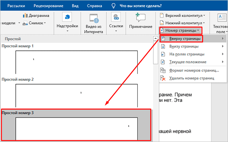Image resolution: width=228 pixels, height=142 pixels.
Task: Choose Удалить номера страниц
Action: tap(193, 78)
